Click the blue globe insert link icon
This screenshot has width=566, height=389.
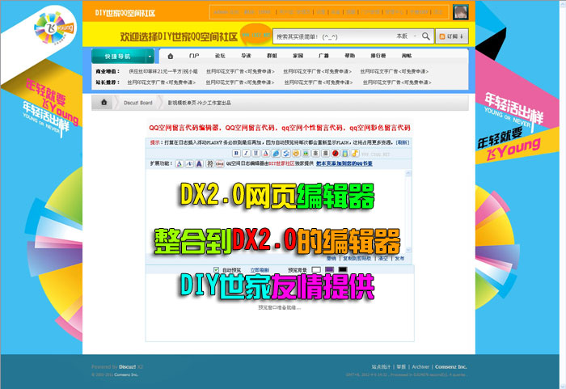(276, 153)
